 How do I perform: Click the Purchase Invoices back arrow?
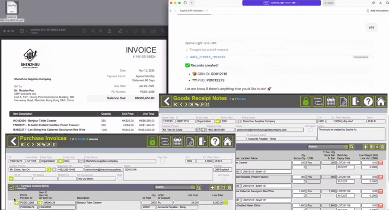[13, 141]
